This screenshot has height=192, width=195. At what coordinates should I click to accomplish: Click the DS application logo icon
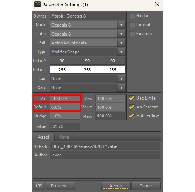[x=37, y=4]
